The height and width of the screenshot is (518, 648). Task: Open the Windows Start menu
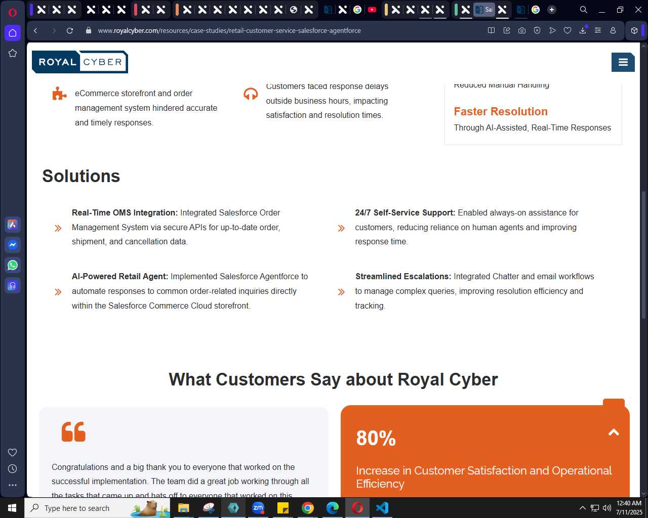pos(12,508)
